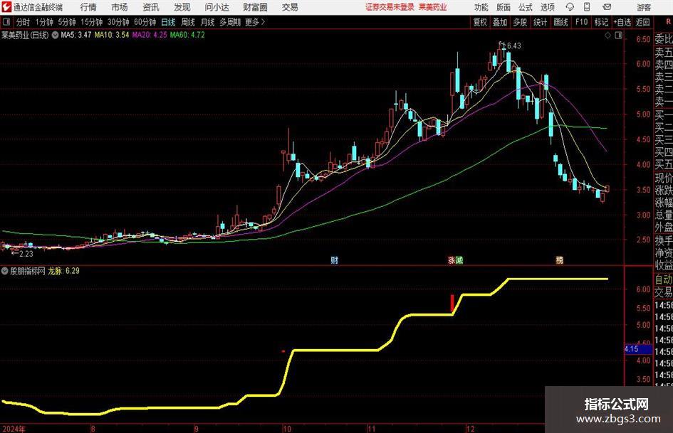The image size is (673, 433).
Task: Click the 财 marker on the chart
Action: point(334,260)
